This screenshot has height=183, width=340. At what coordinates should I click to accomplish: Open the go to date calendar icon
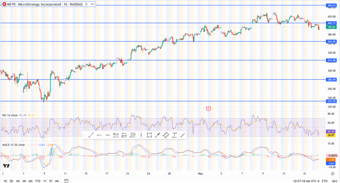66,181
